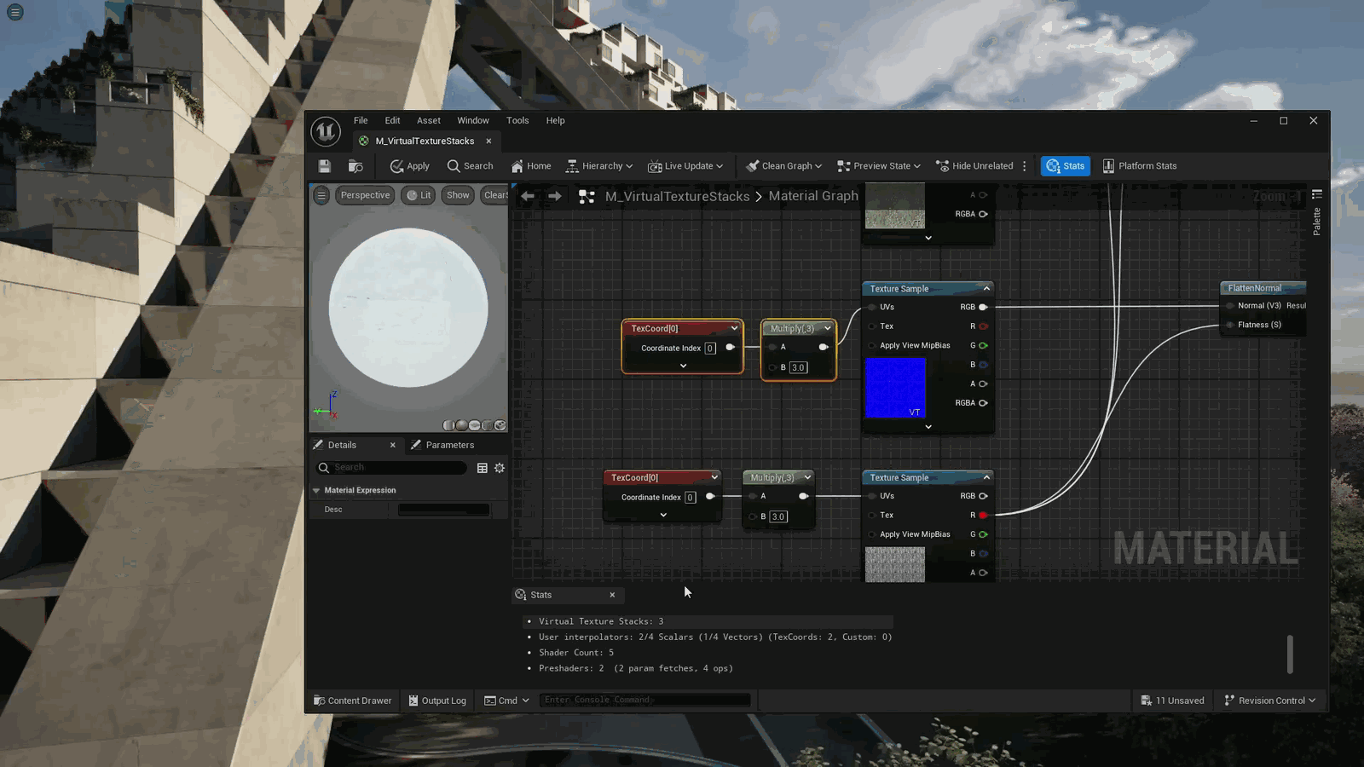Open the Output Log
Screen dimensions: 1364x767
[437, 701]
